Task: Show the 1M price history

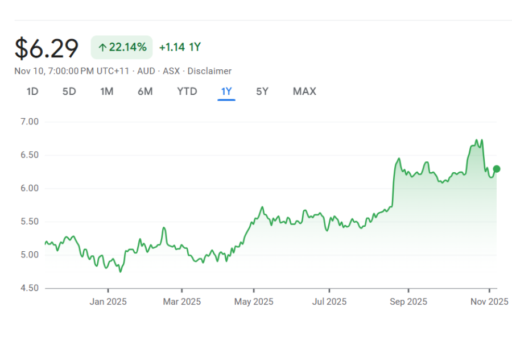Action: pyautogui.click(x=107, y=92)
